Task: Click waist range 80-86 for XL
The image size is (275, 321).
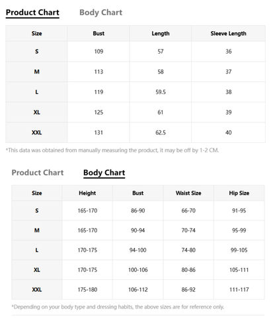Action: click(x=188, y=270)
